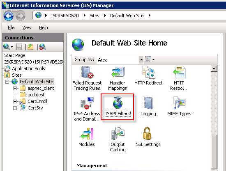The width and height of the screenshot is (226, 171).
Task: Expand the CertEnroll node
Action: coord(15,101)
